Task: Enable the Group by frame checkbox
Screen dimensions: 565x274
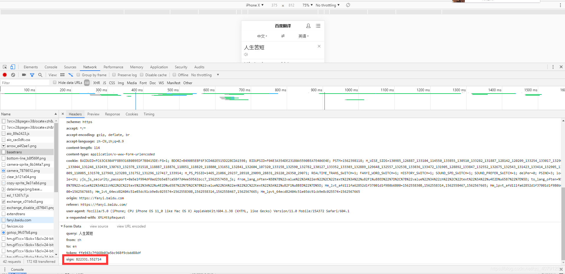Action: [x=78, y=75]
